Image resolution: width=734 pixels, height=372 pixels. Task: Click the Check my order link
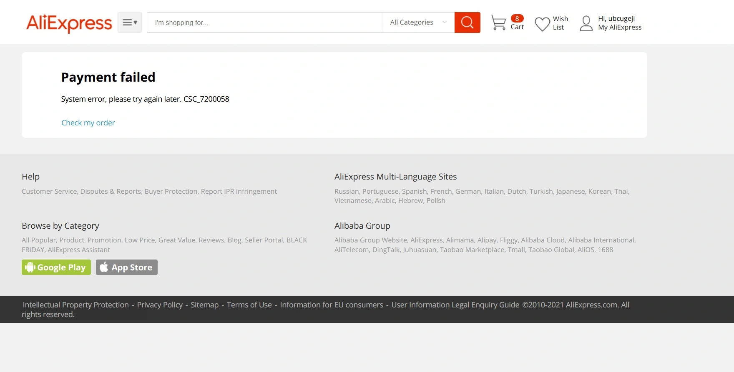88,123
